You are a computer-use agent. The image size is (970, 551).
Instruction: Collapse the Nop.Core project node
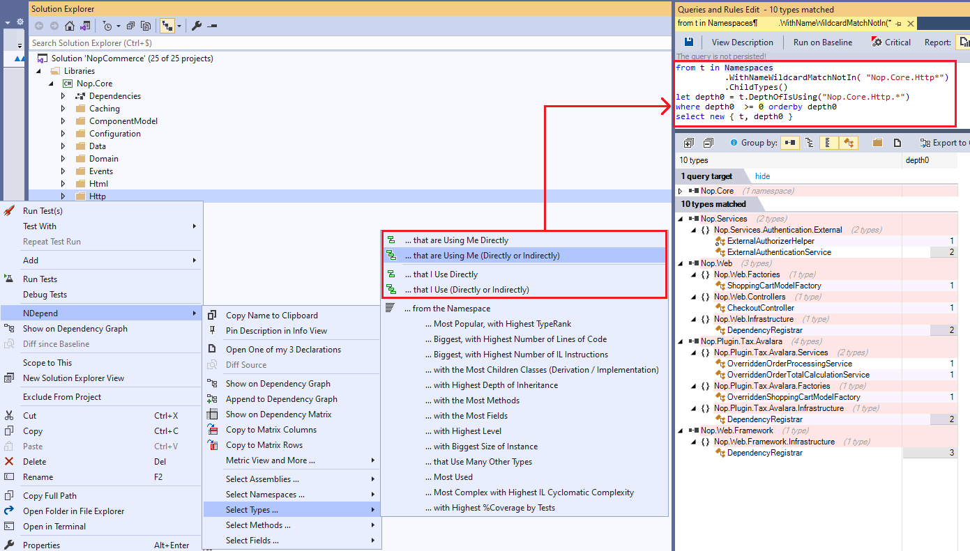51,84
